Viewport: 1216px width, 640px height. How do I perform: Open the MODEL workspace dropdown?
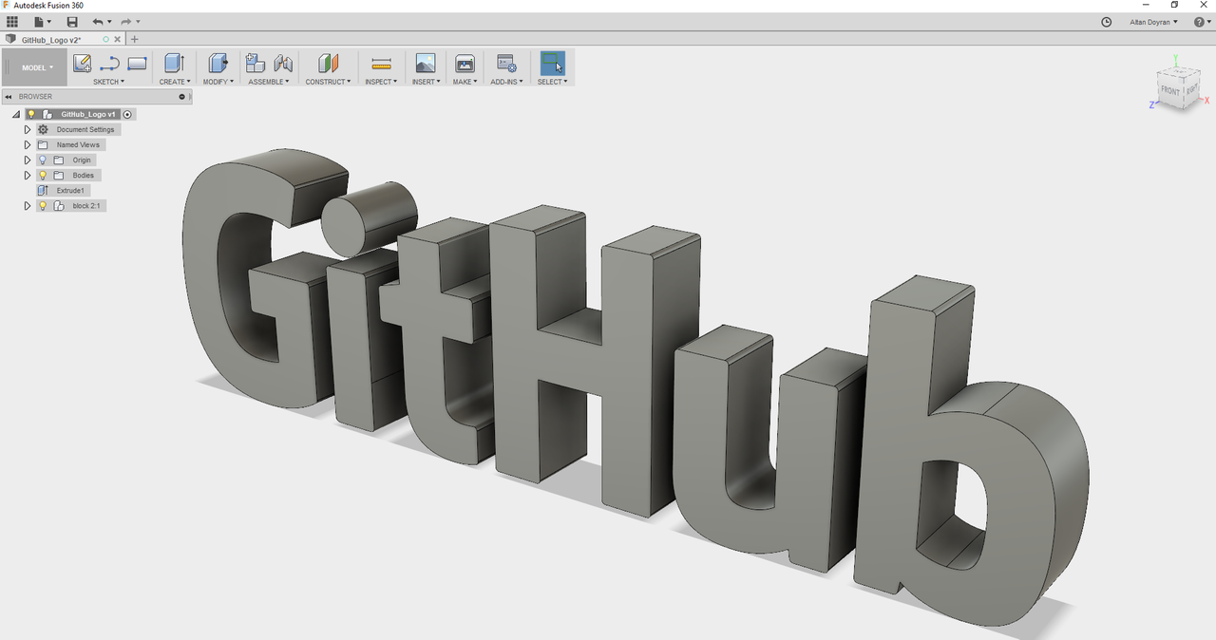(33, 67)
